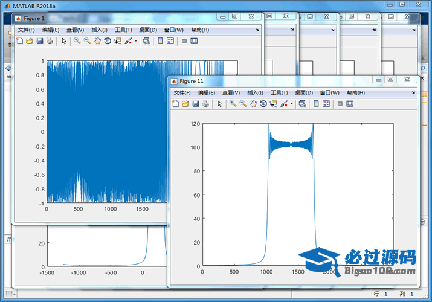Activate Zoom Out tool in Figure 1

coord(88,41)
